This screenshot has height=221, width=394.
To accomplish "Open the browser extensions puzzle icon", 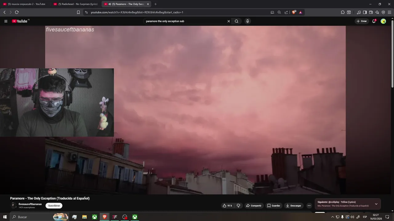I will [343, 12].
